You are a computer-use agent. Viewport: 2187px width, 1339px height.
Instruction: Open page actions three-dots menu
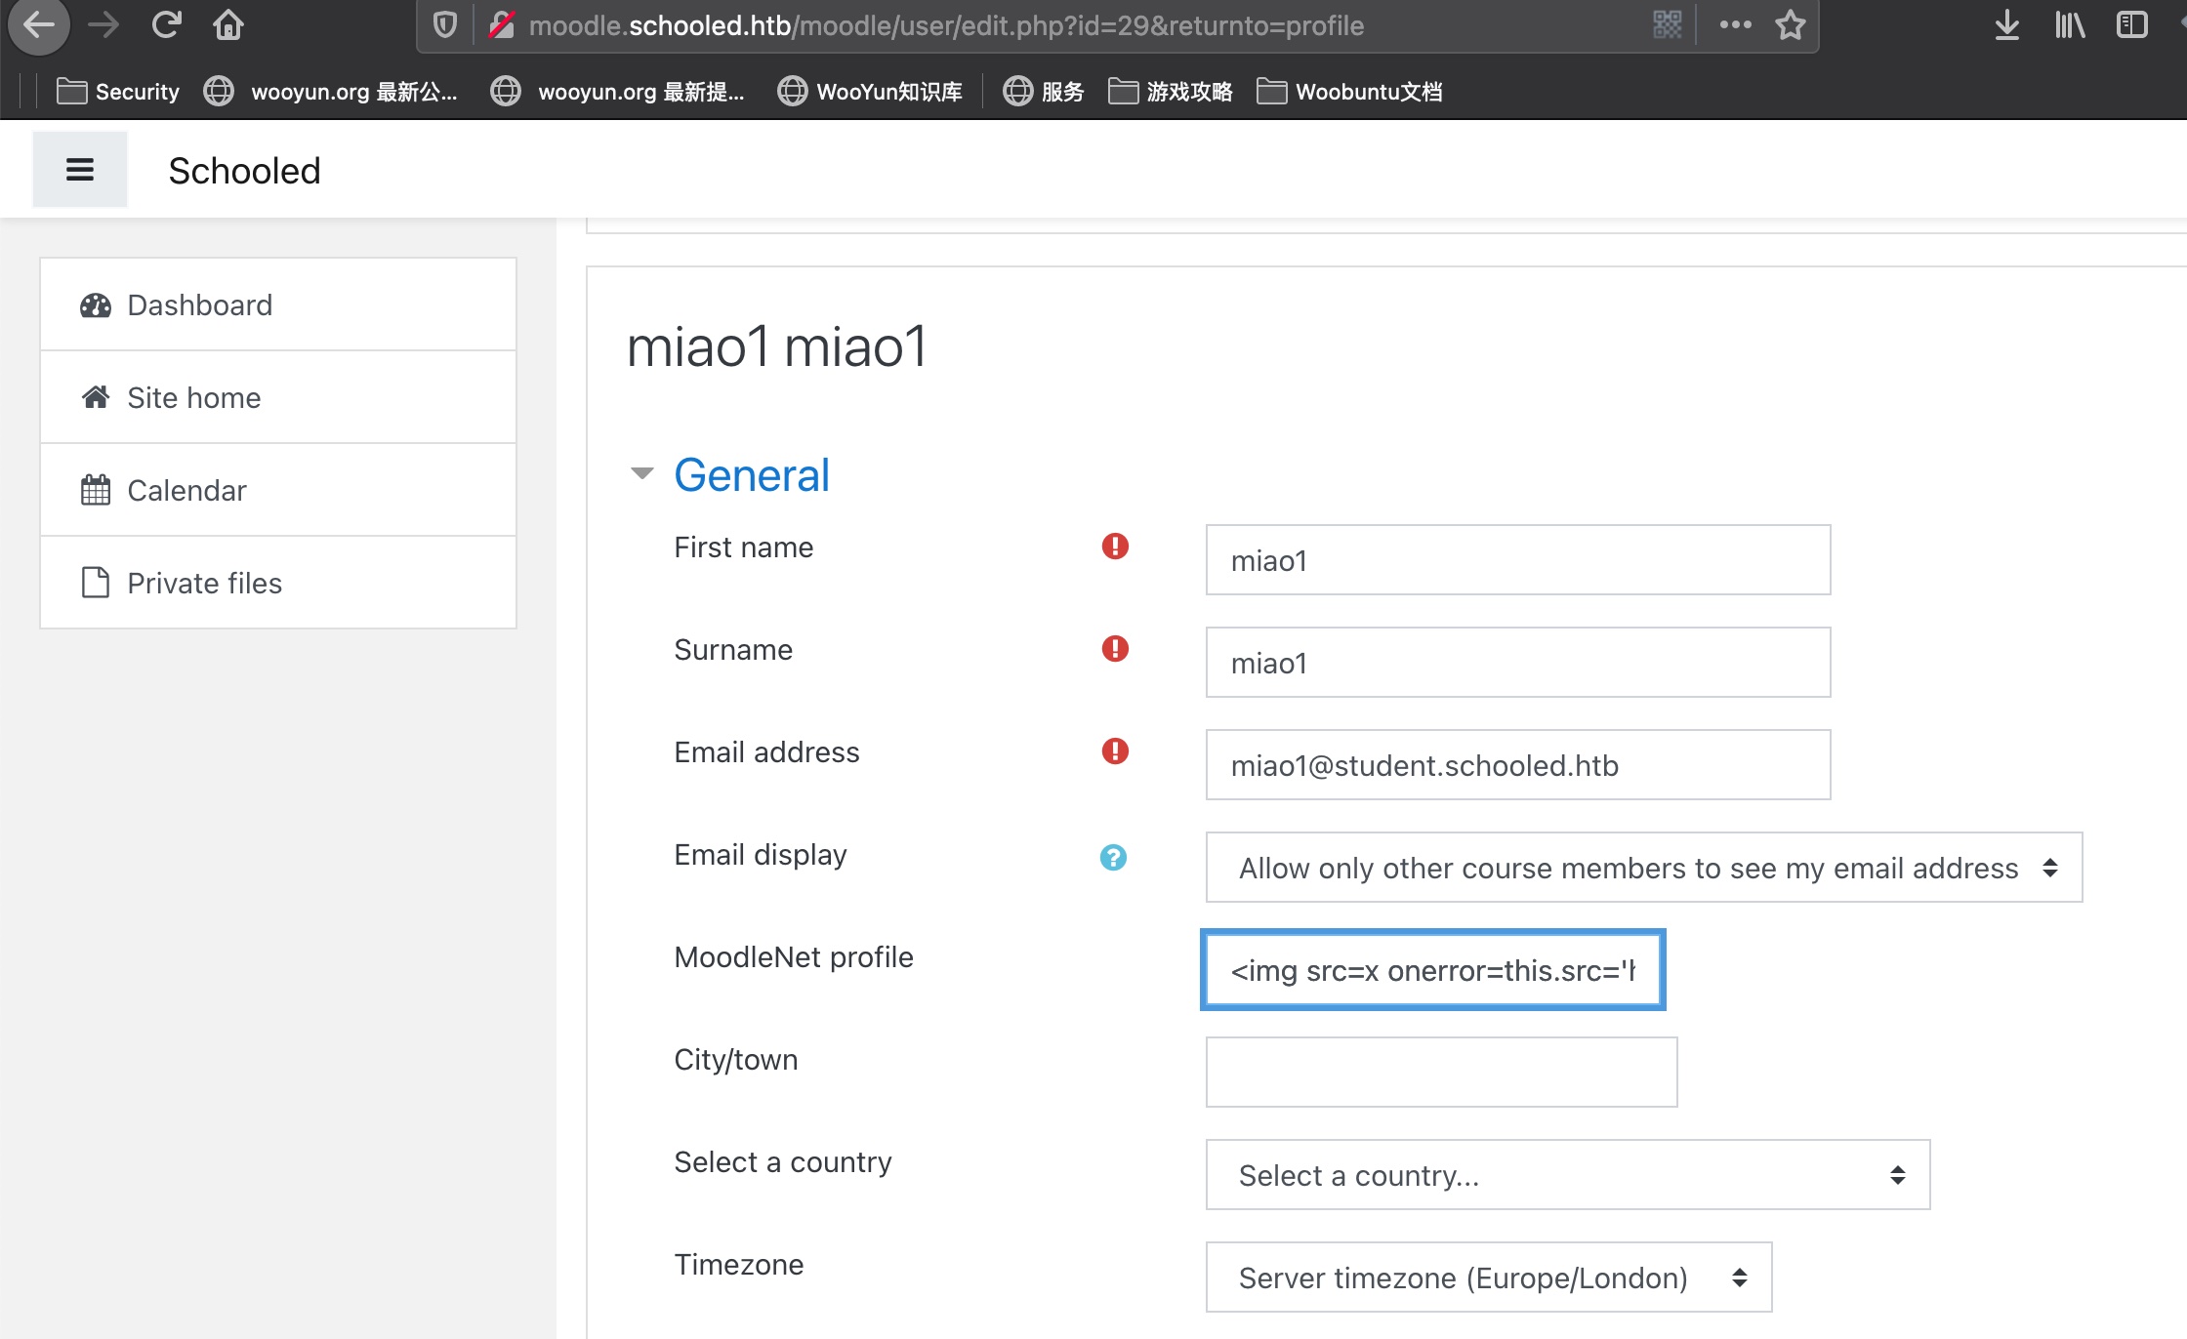coord(1735,24)
